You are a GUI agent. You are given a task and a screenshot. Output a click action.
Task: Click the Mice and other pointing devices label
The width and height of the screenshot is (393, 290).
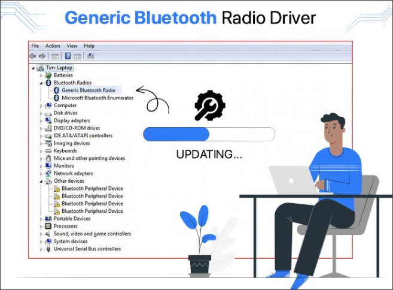click(90, 158)
